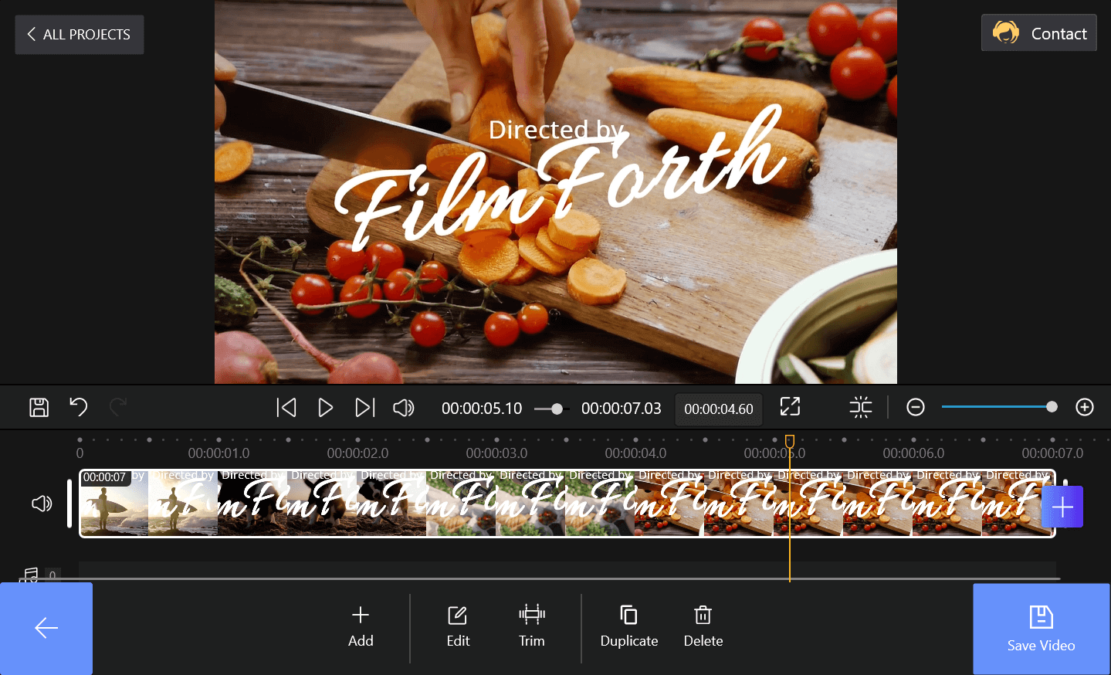Click the 00:00:04.60 time field
This screenshot has height=675, width=1111.
719,409
